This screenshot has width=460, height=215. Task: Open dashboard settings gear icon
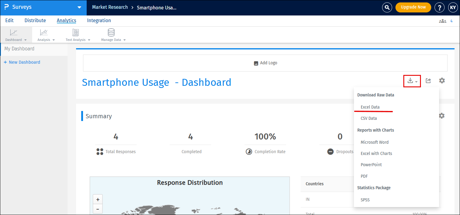click(x=442, y=81)
